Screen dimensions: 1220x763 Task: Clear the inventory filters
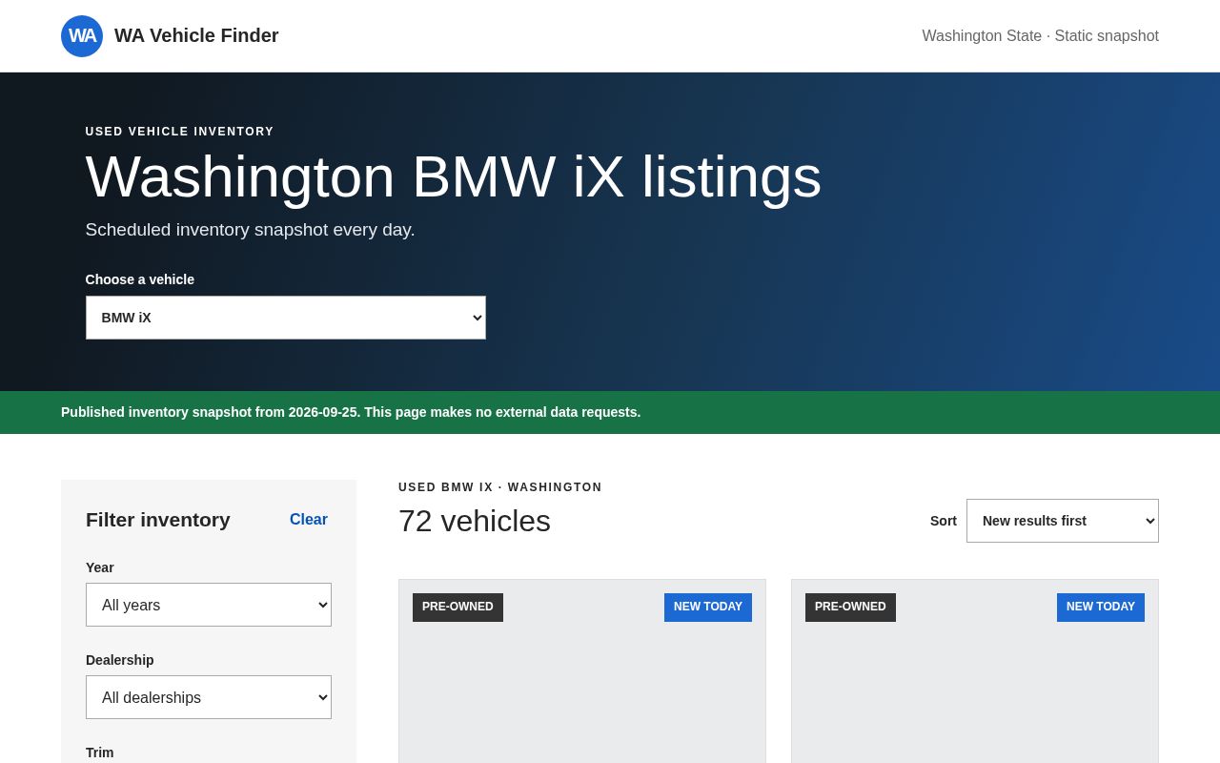[309, 520]
